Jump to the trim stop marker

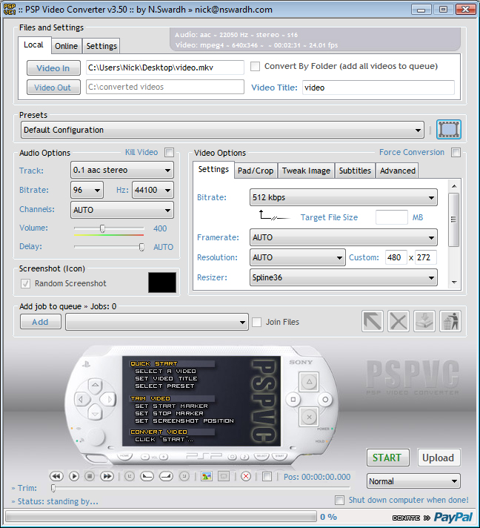click(x=184, y=476)
